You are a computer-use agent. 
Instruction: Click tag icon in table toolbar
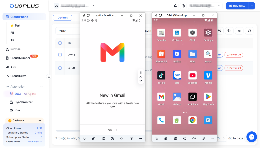tap(229, 31)
